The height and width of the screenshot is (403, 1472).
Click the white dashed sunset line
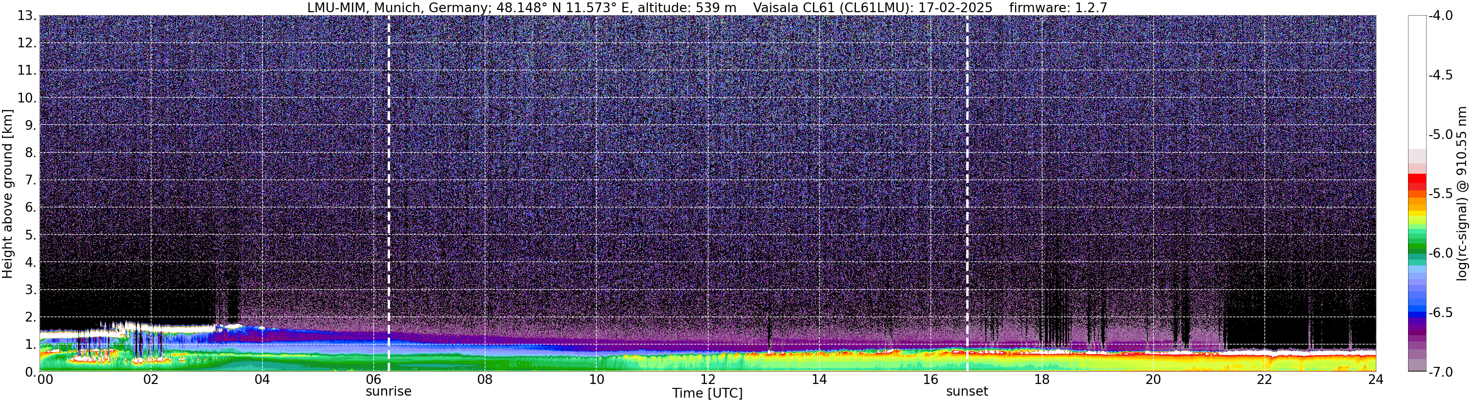(x=968, y=193)
